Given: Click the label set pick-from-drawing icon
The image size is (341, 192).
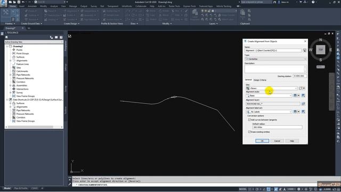Looking at the screenshot, I should coord(303,111).
